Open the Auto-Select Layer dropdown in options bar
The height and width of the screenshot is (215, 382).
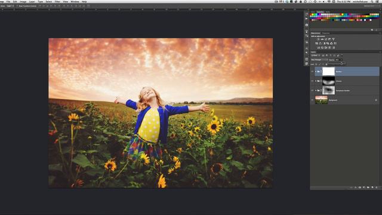[x=11, y=6]
